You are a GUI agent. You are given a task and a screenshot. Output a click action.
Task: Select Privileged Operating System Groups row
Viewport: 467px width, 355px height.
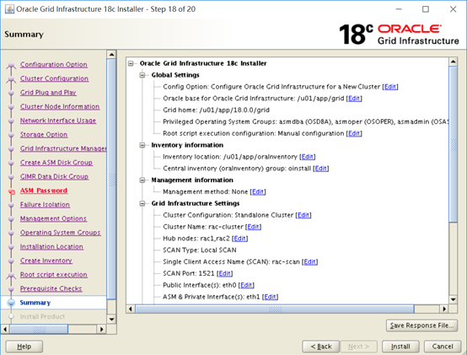[x=305, y=121]
